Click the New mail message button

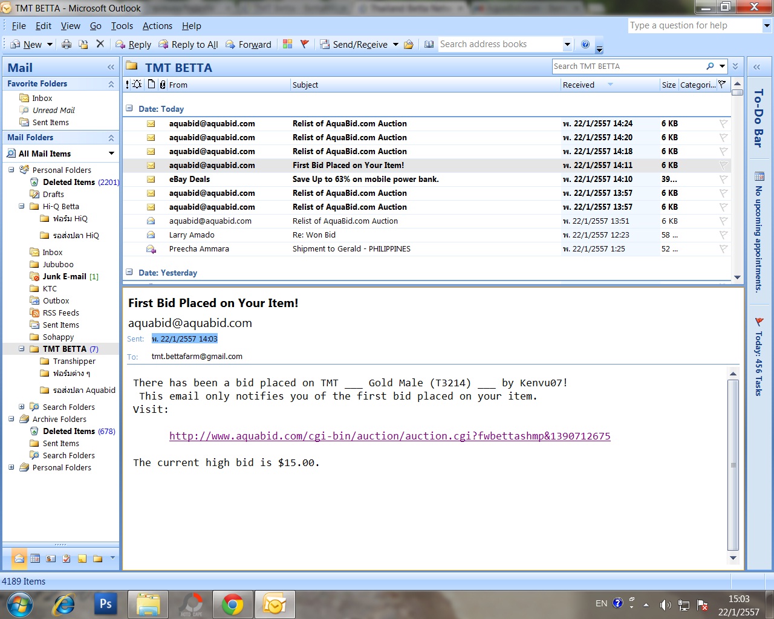tap(27, 44)
